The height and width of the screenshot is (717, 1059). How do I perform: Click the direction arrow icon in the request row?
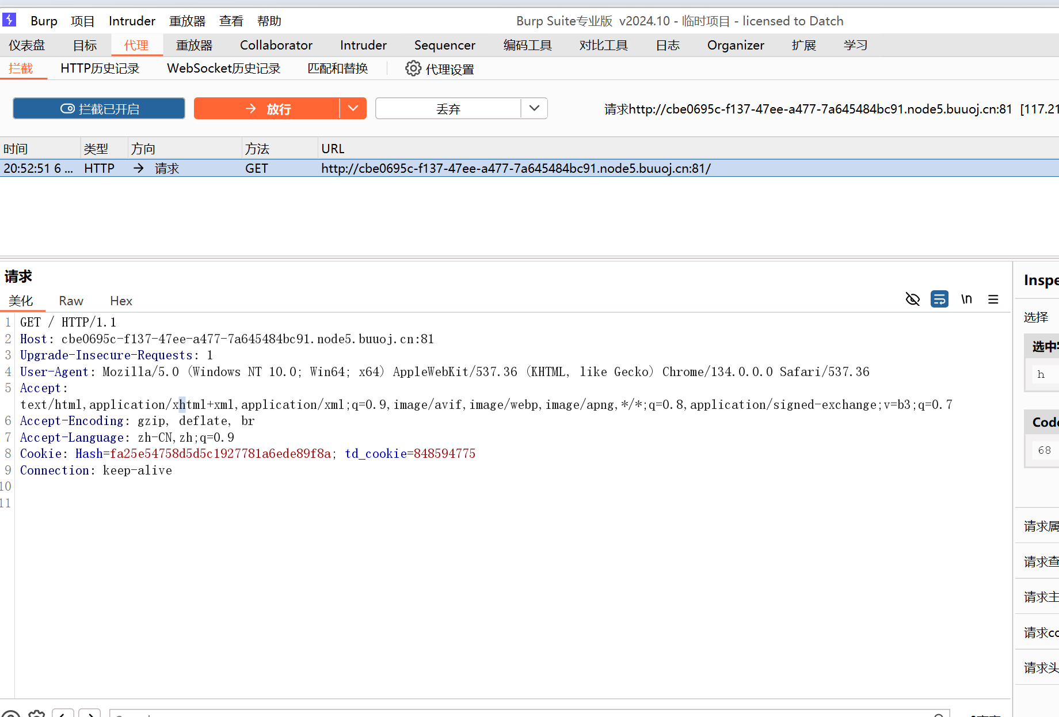(x=139, y=168)
